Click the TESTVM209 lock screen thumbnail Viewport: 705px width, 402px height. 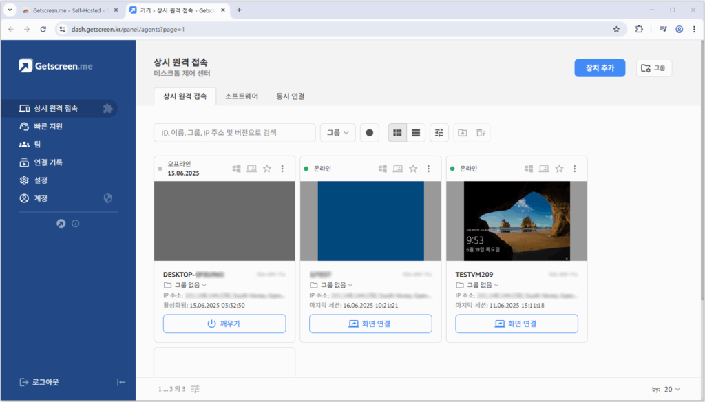517,221
